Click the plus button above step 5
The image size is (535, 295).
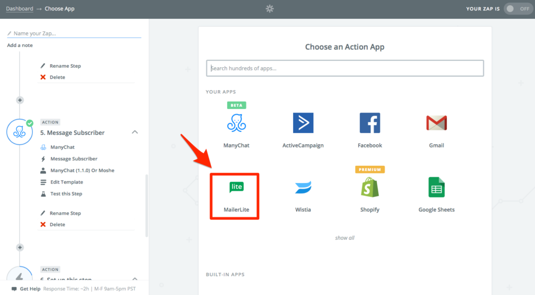coord(20,100)
